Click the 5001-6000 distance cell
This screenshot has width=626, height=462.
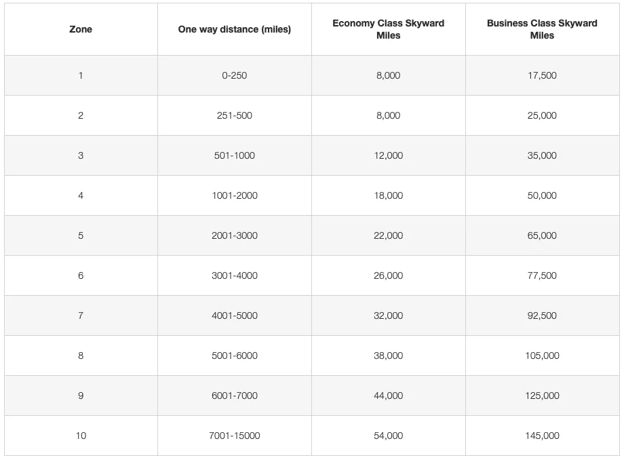pyautogui.click(x=234, y=355)
